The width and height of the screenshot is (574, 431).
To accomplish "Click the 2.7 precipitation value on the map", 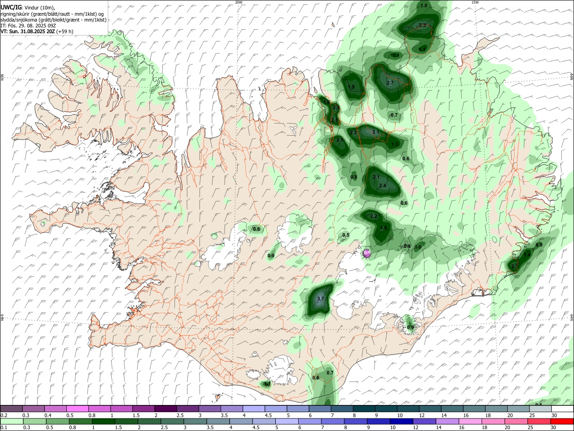I will pos(390,83).
